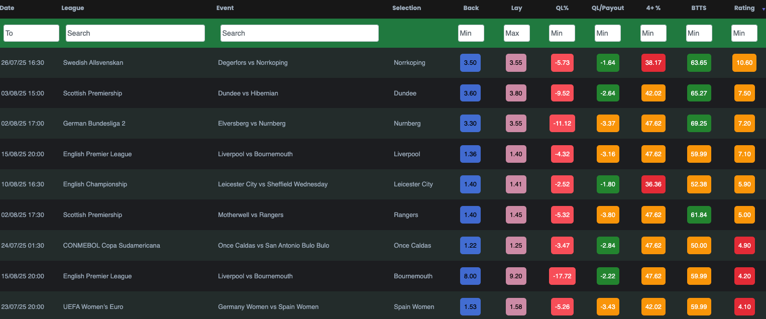Click the 7.50 rating badge
Screen dimensions: 766x319
click(744, 93)
